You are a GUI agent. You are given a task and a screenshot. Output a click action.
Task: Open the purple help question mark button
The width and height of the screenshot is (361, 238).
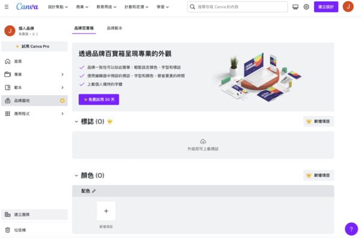[x=351, y=229]
